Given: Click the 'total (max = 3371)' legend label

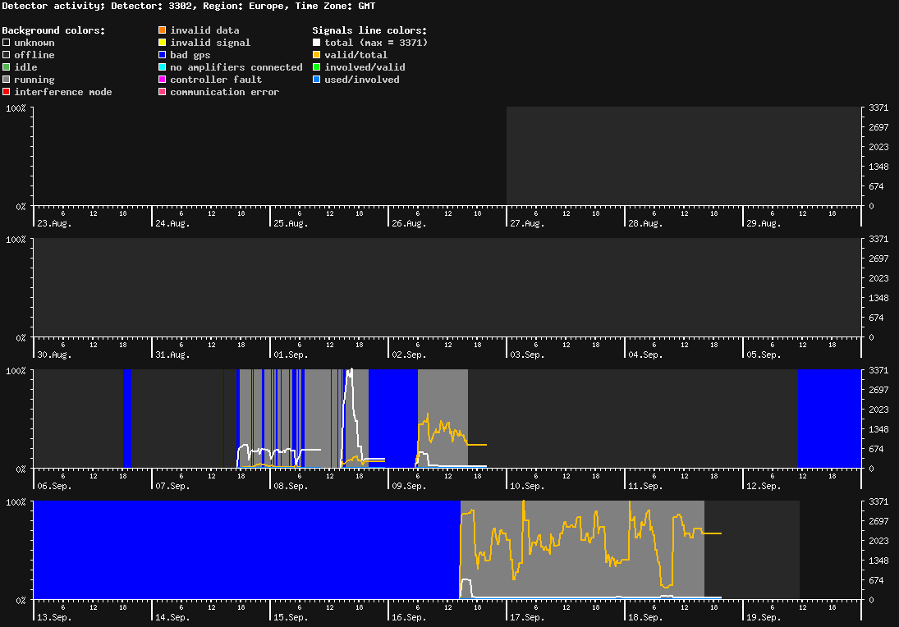Looking at the screenshot, I should point(376,43).
